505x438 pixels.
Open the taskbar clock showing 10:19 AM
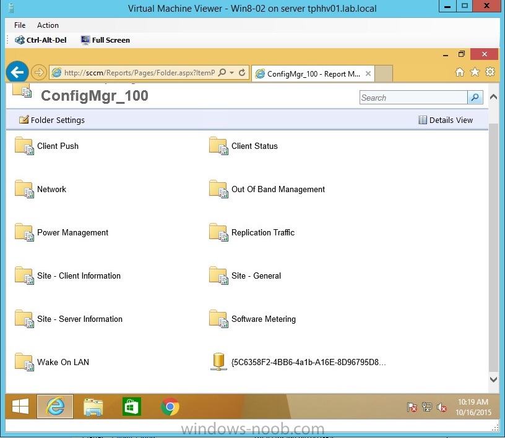click(x=473, y=407)
